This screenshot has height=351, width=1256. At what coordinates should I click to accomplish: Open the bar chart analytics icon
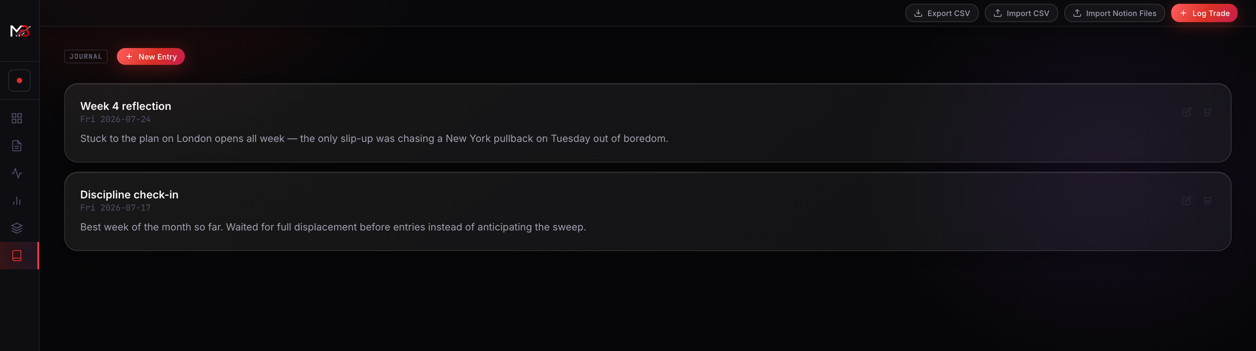point(16,201)
